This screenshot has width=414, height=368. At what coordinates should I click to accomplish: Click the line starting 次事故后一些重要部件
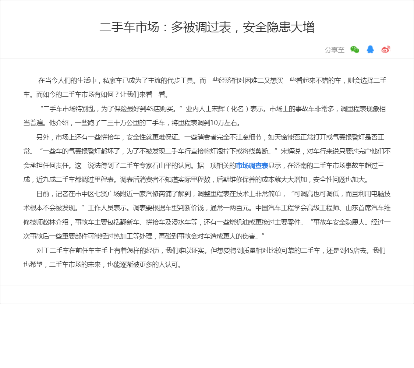coord(144,236)
